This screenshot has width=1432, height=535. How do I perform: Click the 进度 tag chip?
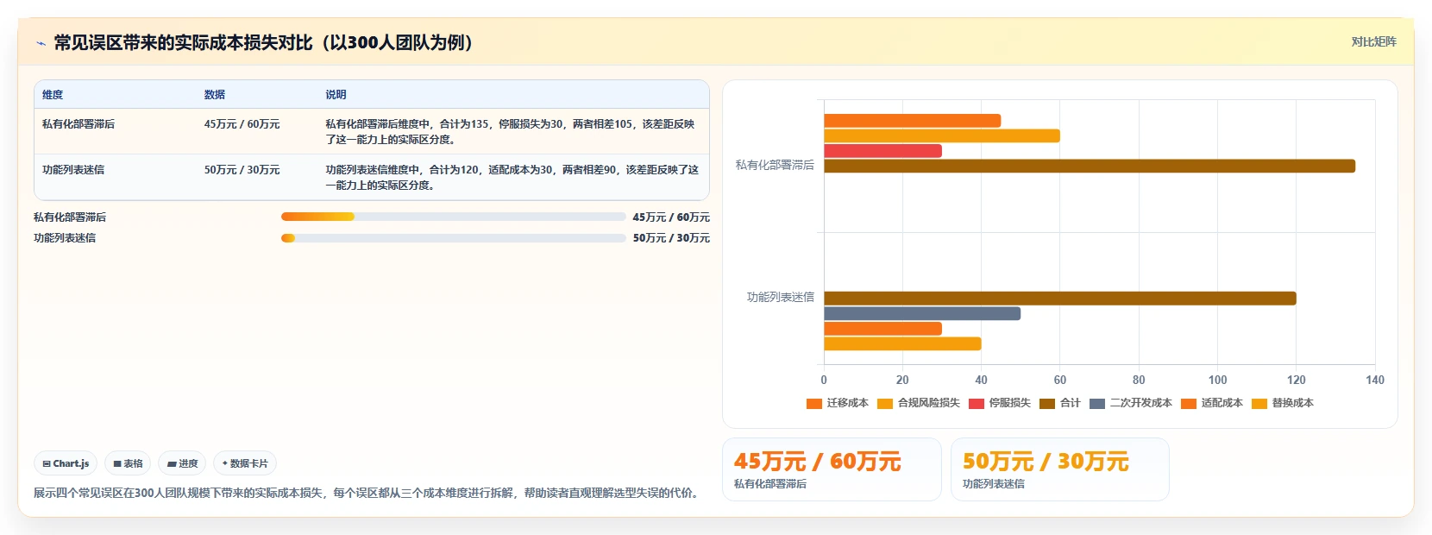coord(182,463)
